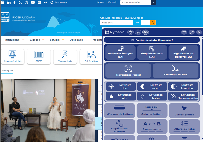Expand the Cidadão menu
The image size is (203, 142).
[37, 40]
